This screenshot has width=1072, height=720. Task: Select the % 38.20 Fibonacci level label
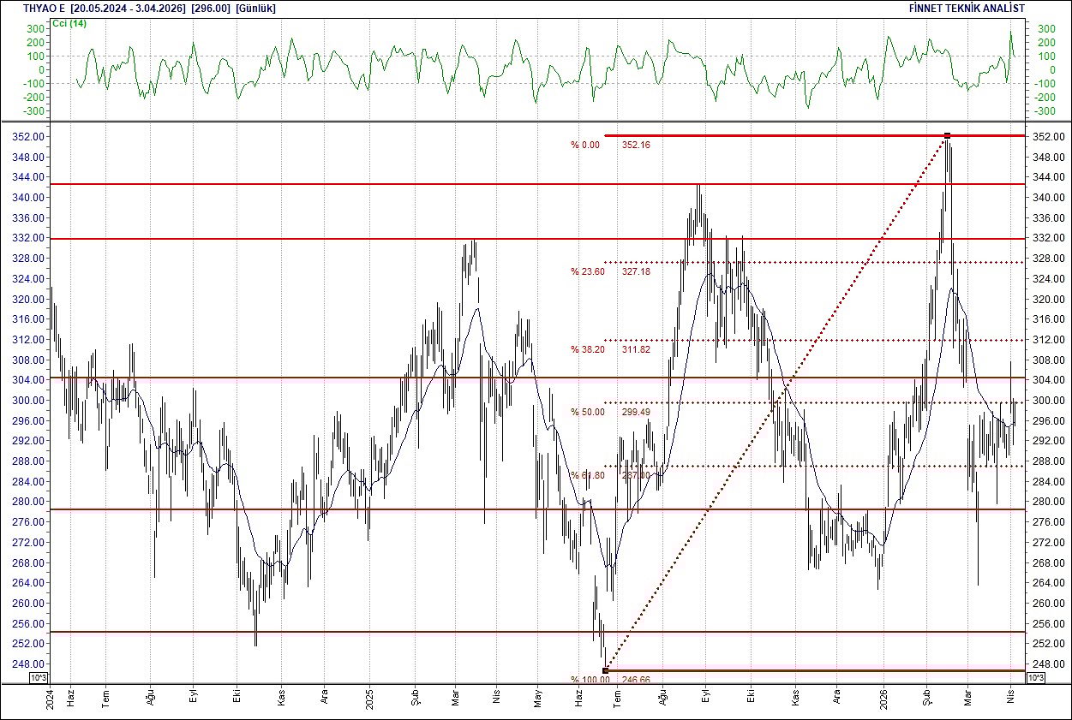pyautogui.click(x=588, y=349)
